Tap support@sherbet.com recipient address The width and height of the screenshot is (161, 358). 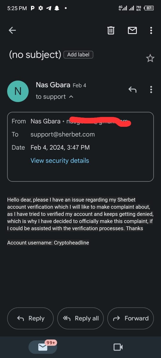click(x=63, y=134)
